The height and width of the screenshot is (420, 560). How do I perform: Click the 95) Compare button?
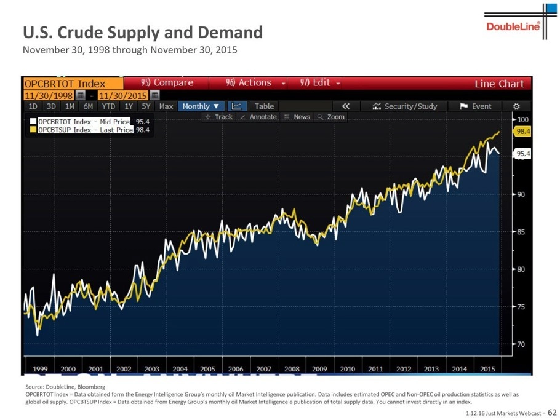click(x=167, y=83)
